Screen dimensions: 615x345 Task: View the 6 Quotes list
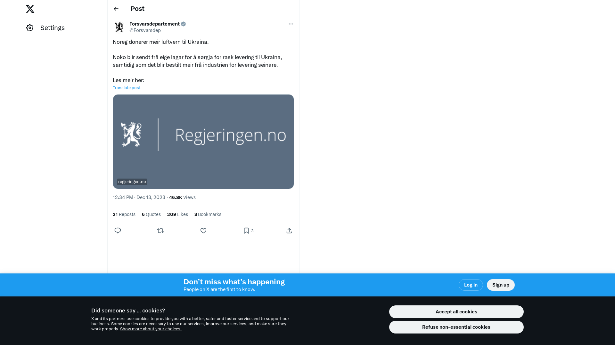pyautogui.click(x=151, y=214)
